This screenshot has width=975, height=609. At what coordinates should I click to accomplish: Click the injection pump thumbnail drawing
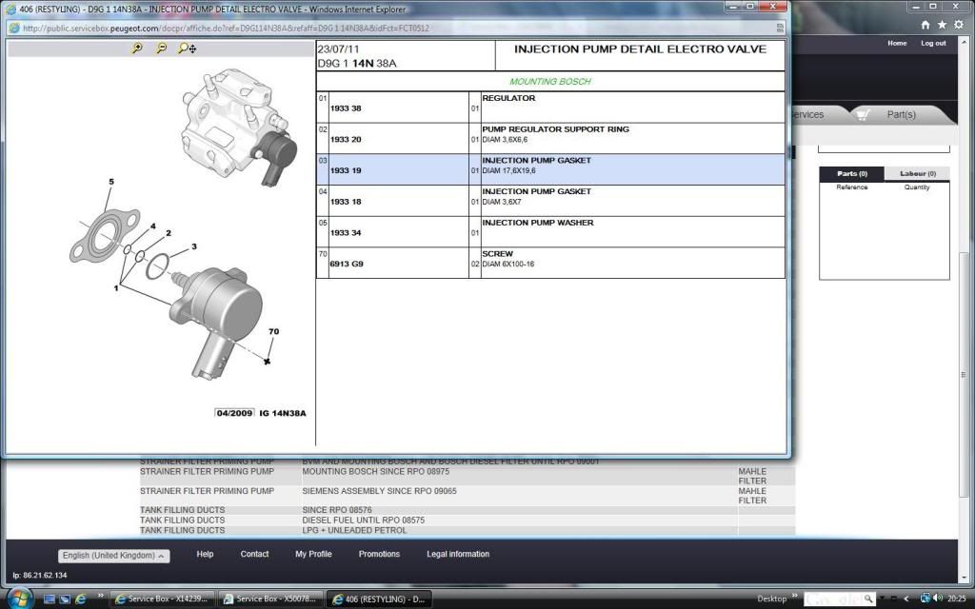tap(239, 128)
